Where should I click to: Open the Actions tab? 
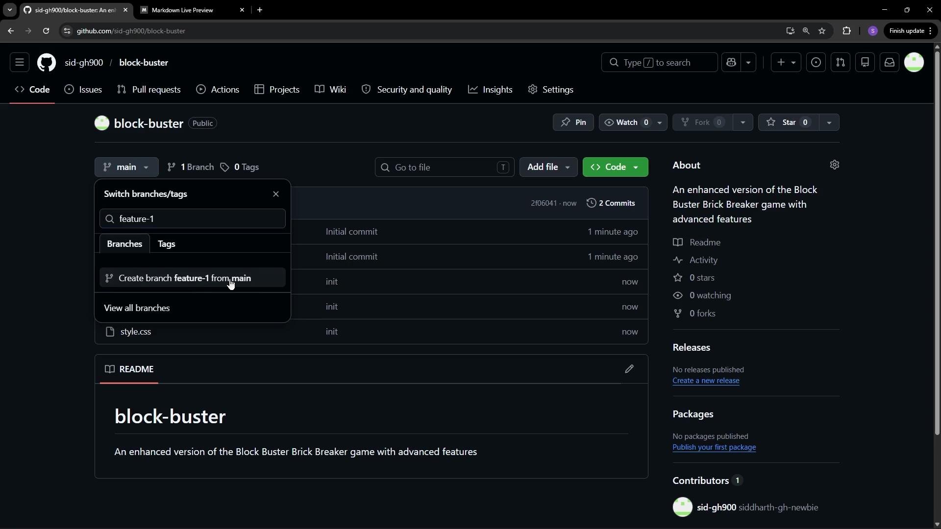point(218,90)
